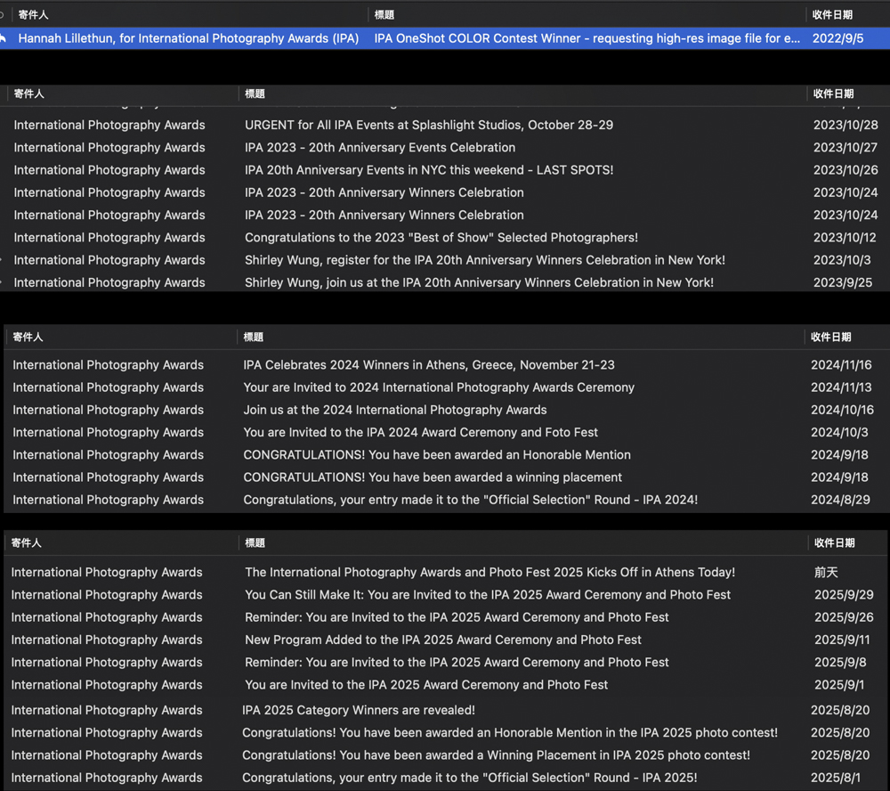890x791 pixels.
Task: Open New Program Added to IPA 2025 email
Action: (442, 640)
